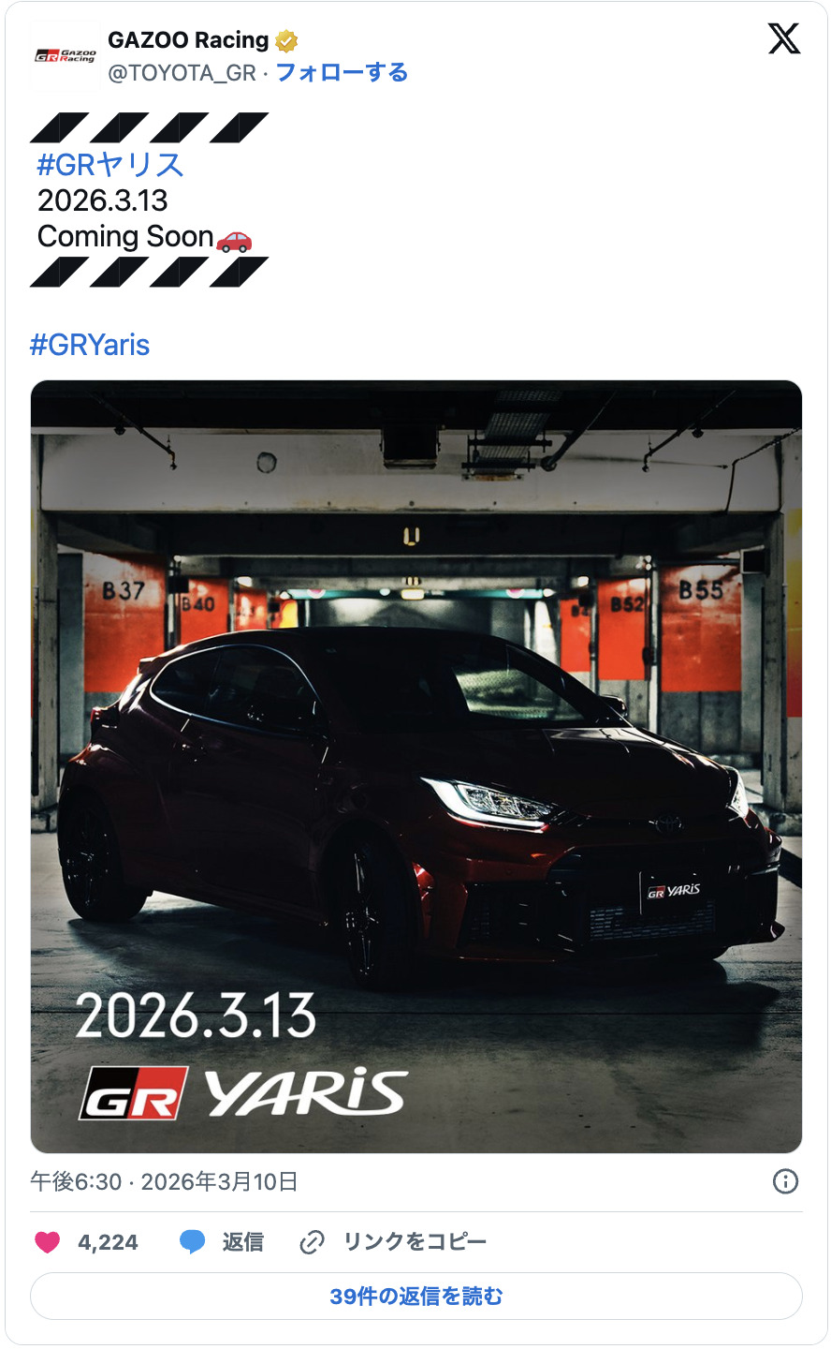Select リンクをコピー to copy link
Image resolution: width=831 pixels, height=1349 pixels.
click(x=415, y=1242)
